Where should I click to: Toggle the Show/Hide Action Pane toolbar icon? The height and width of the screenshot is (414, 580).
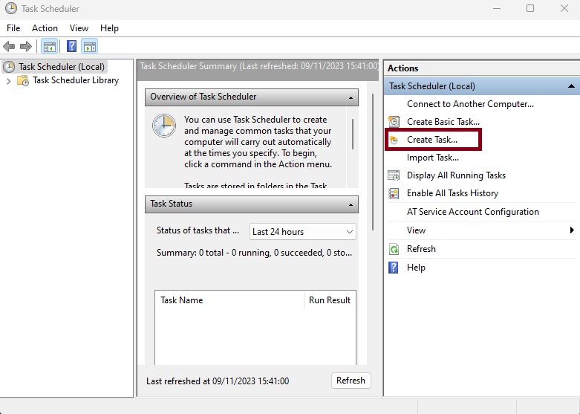click(90, 47)
